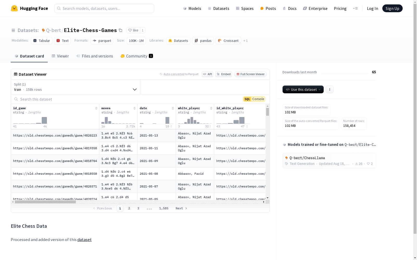
Task: Click the table scroll-right arrow
Action: tap(264, 202)
